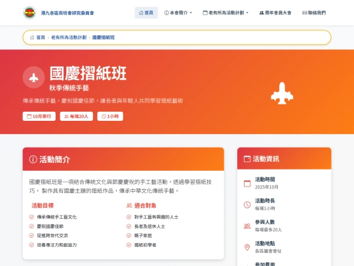The height and width of the screenshot is (266, 354).
Task: Open the 港九各區街坊會研究委員會 site title link
Action: pyautogui.click(x=68, y=13)
